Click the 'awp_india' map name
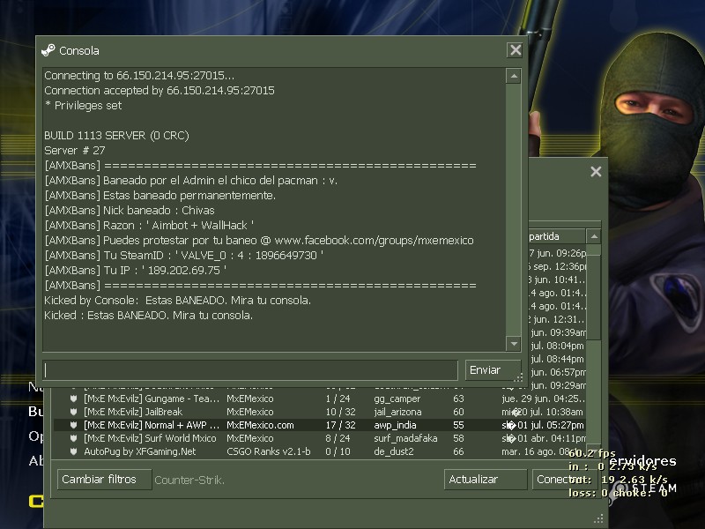Image resolution: width=705 pixels, height=529 pixels. click(395, 425)
